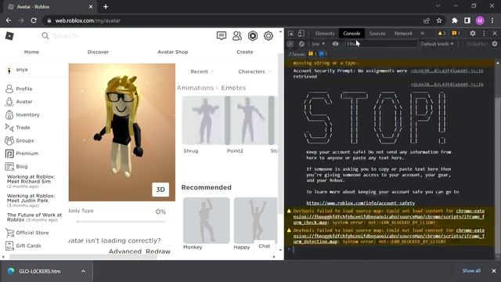Image resolution: width=501 pixels, height=282 pixels.
Task: Toggle the console sidebar icon
Action: point(290,44)
